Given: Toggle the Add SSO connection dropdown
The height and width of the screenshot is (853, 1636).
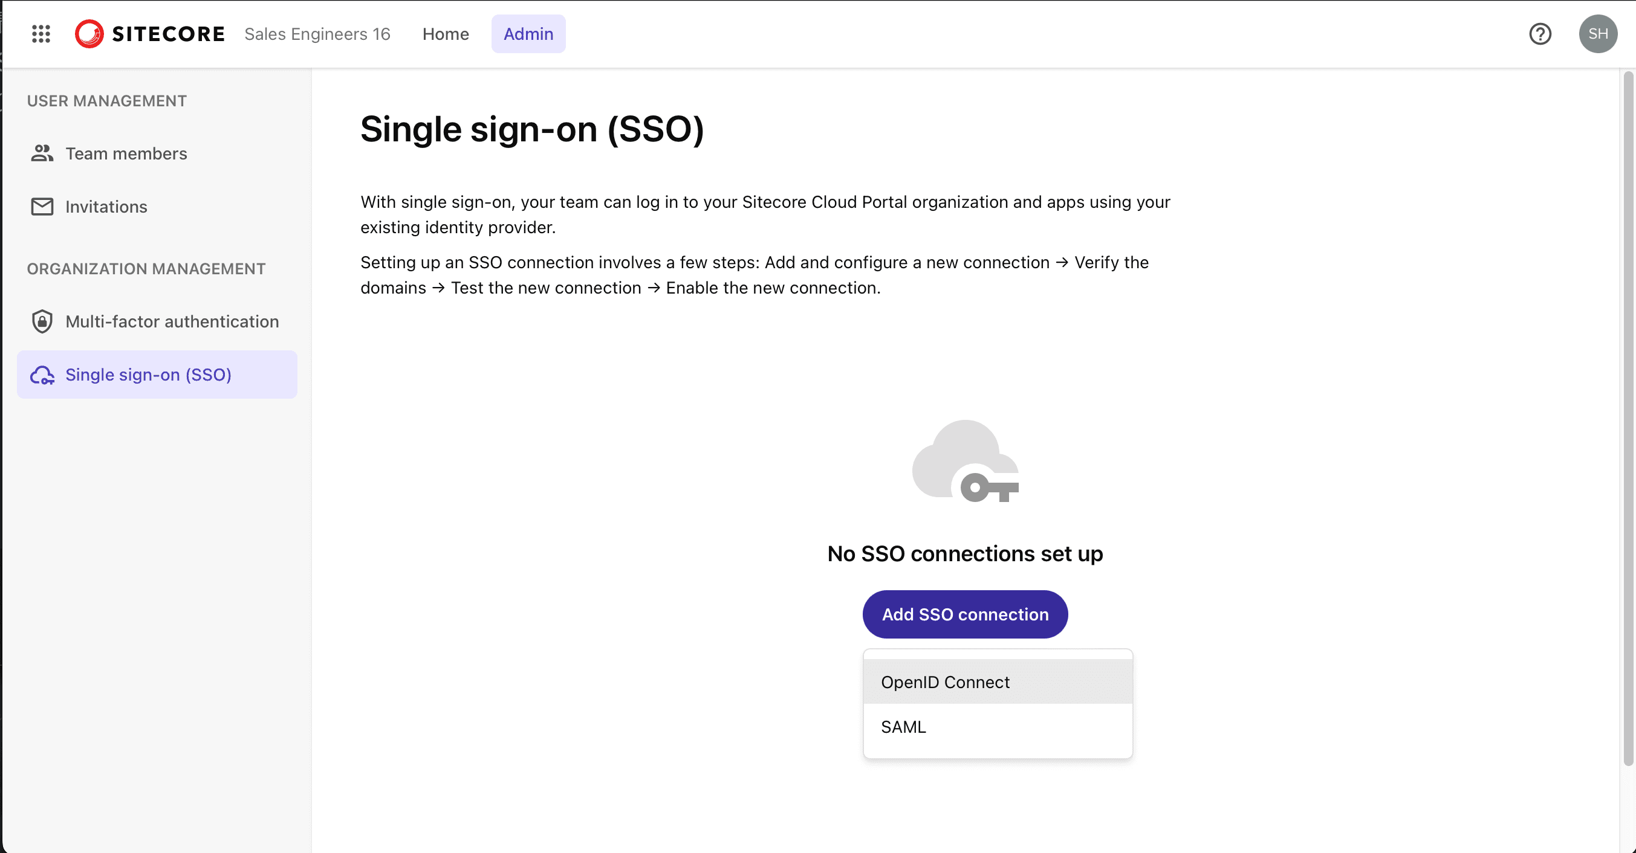Looking at the screenshot, I should click(x=965, y=614).
